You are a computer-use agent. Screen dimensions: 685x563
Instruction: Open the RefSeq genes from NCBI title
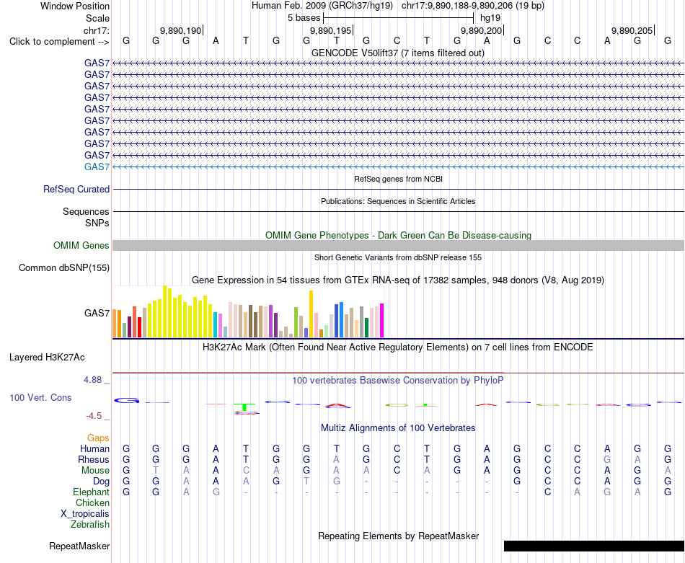tap(399, 179)
